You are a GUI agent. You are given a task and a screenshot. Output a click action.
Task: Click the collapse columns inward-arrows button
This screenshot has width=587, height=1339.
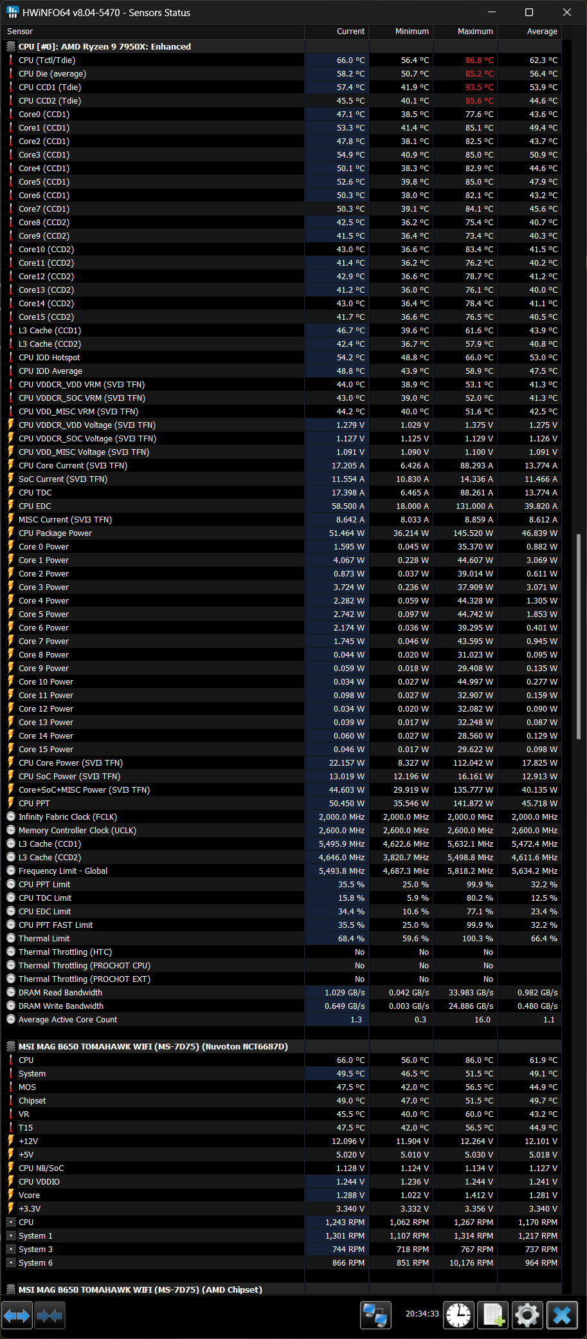[x=50, y=1316]
